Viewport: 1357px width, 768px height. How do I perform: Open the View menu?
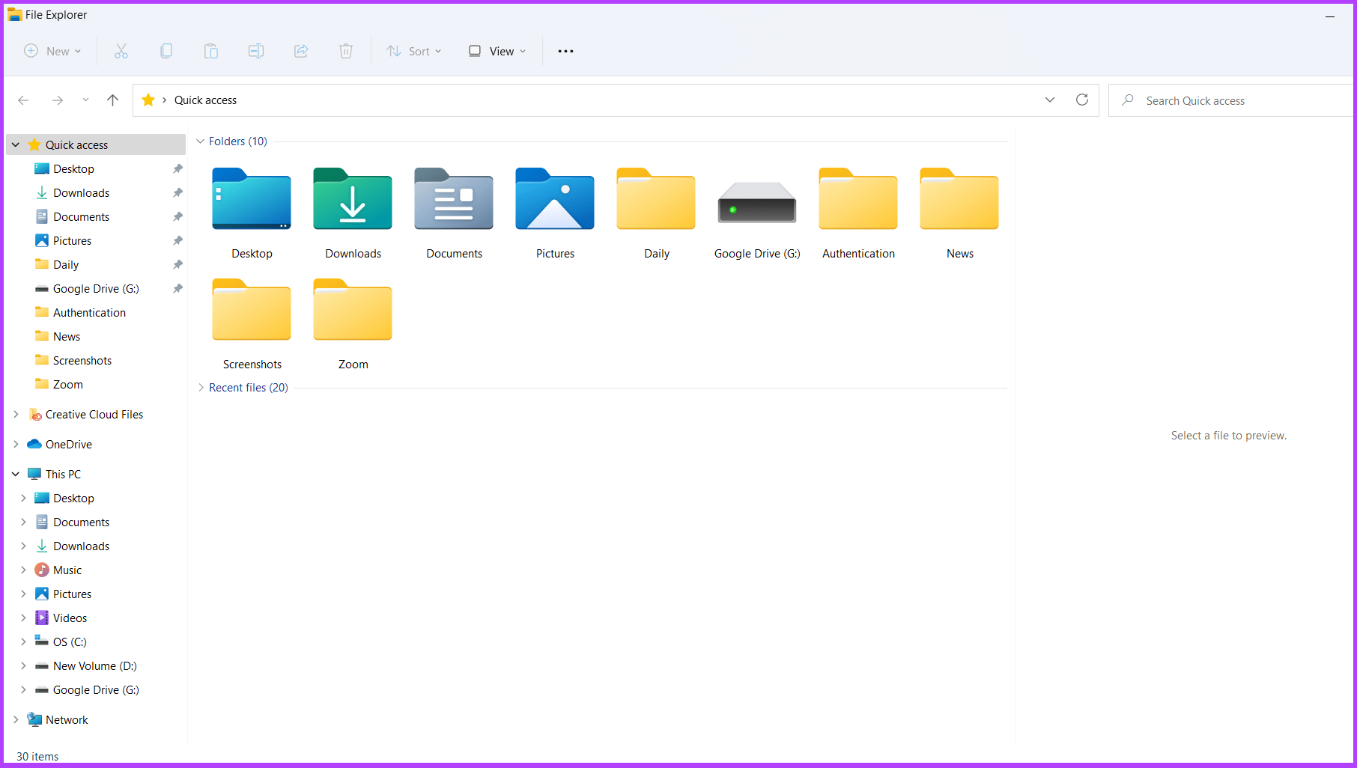coord(496,51)
